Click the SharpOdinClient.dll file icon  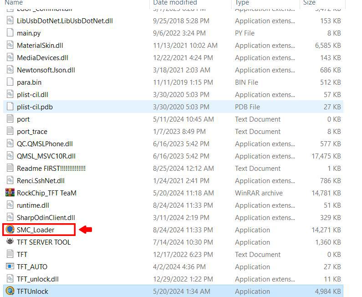coord(10,217)
